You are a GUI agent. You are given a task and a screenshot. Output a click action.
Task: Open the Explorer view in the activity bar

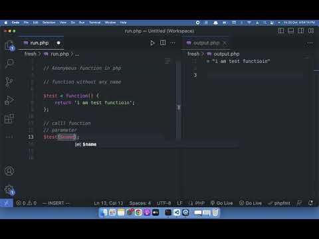click(9, 45)
